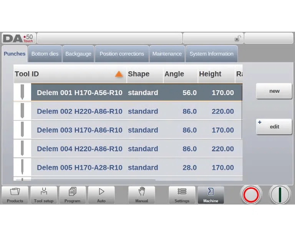Click the long empty title field at the top
Viewport: 295px width, 236px height.
tap(110, 38)
